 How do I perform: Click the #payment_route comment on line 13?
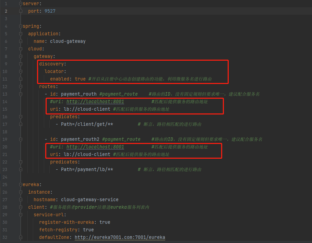click(118, 94)
